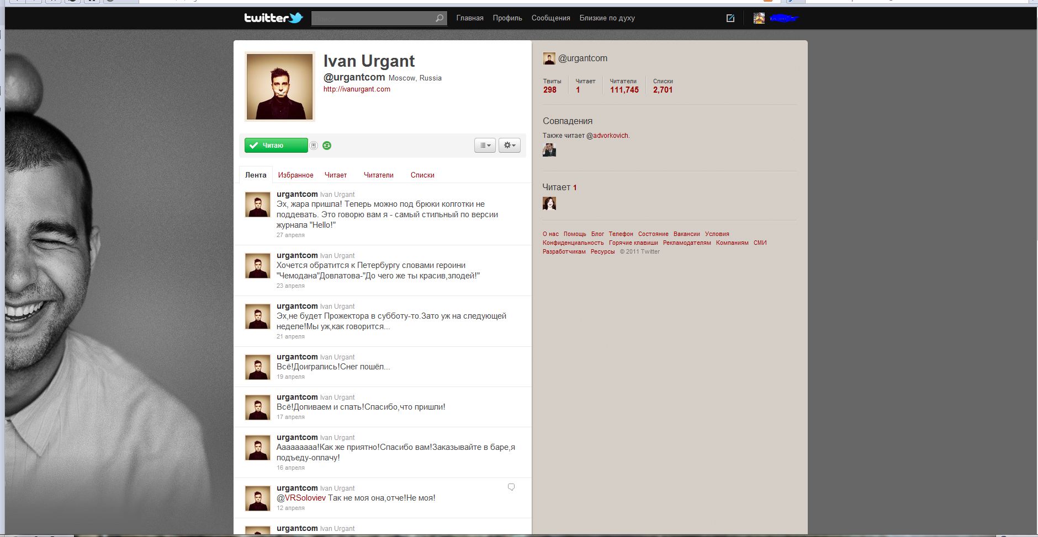Toggle the green Читаю follow button
Viewport: 1038px width, 537px height.
coord(276,146)
